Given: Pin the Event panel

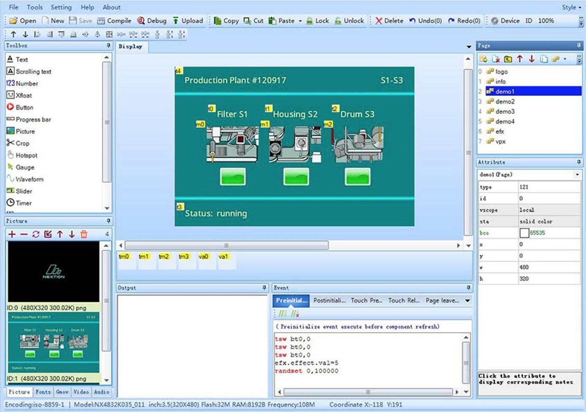Looking at the screenshot, I should coord(468,287).
